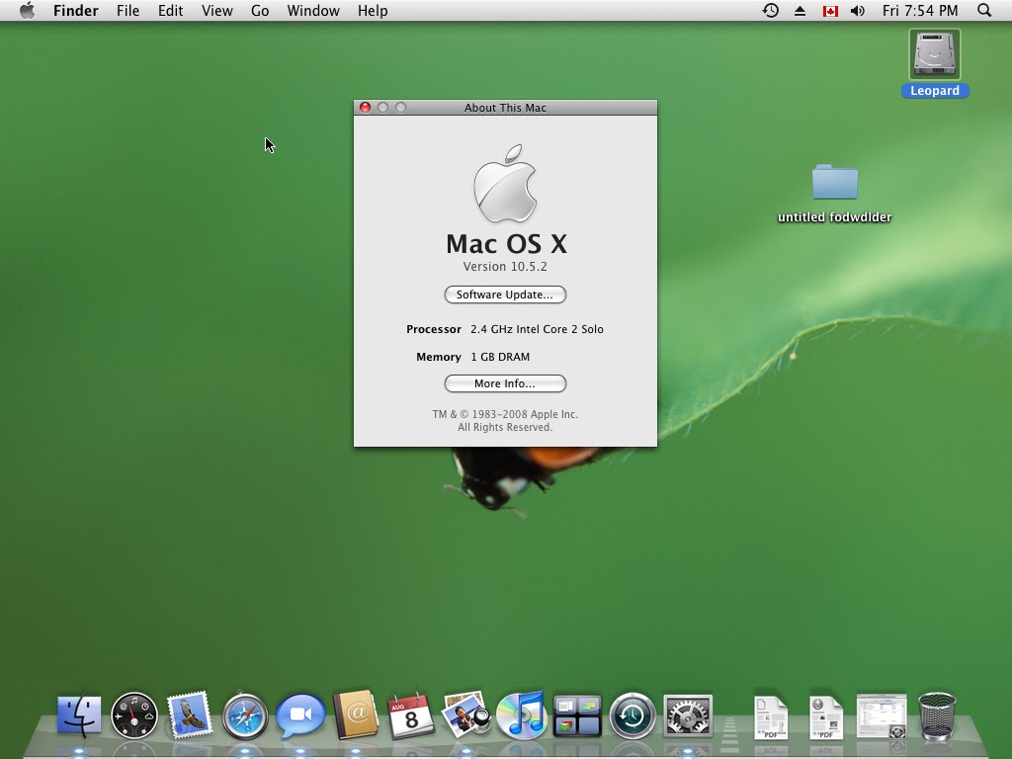This screenshot has width=1012, height=759.
Task: Click the "1 GB DRAM" memory value
Action: (x=500, y=356)
